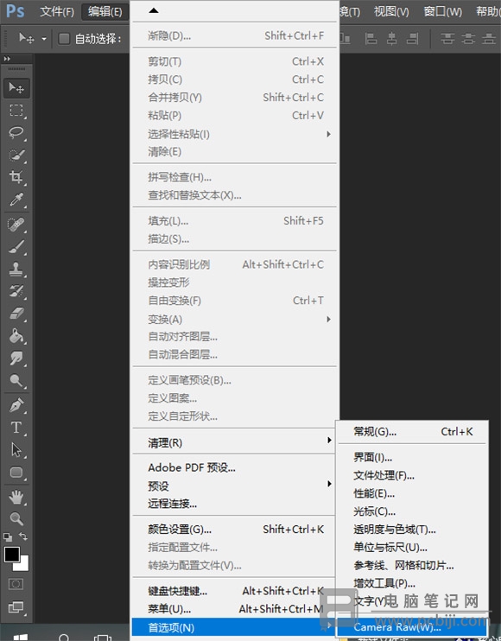This screenshot has height=641, width=501.
Task: Click 键盘快捷键... menu entry
Action: [x=235, y=591]
